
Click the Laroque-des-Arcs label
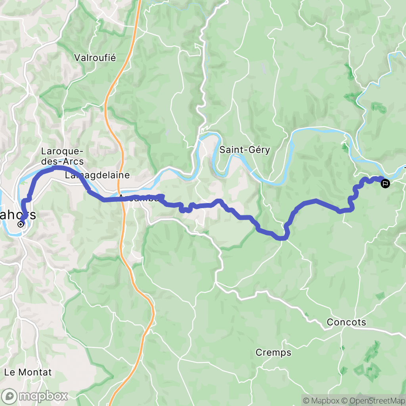(x=62, y=156)
